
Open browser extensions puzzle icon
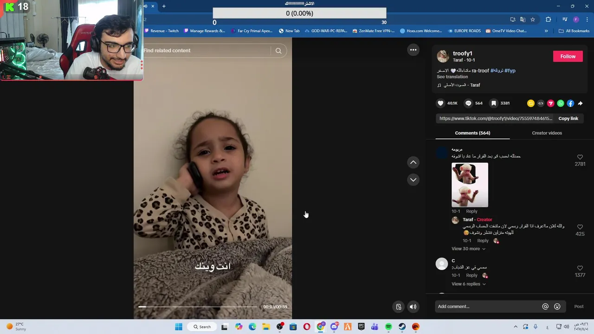click(x=549, y=19)
